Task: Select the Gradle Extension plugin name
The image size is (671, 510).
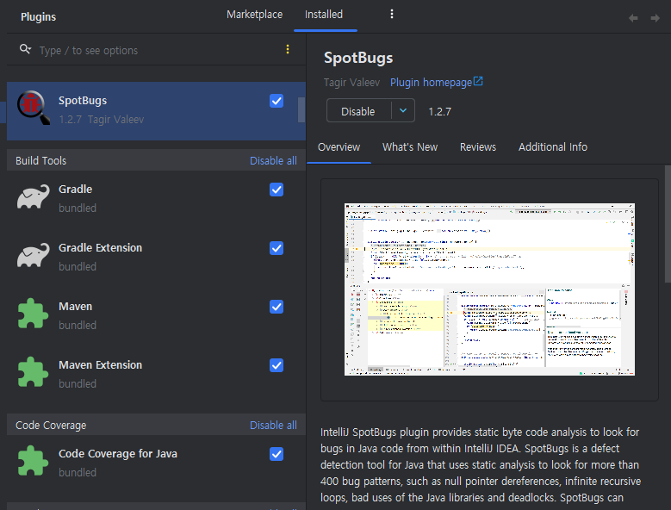Action: [100, 248]
